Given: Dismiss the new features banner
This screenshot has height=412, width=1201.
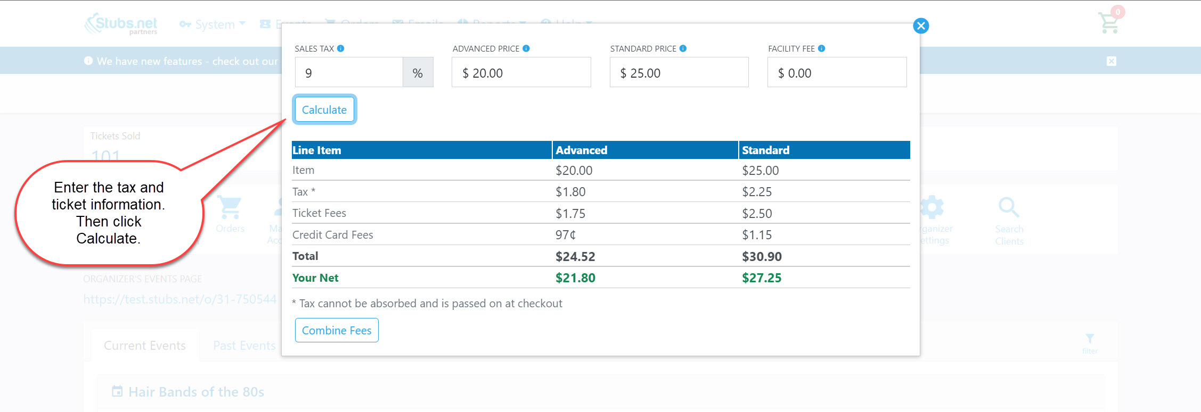Looking at the screenshot, I should (x=1112, y=61).
